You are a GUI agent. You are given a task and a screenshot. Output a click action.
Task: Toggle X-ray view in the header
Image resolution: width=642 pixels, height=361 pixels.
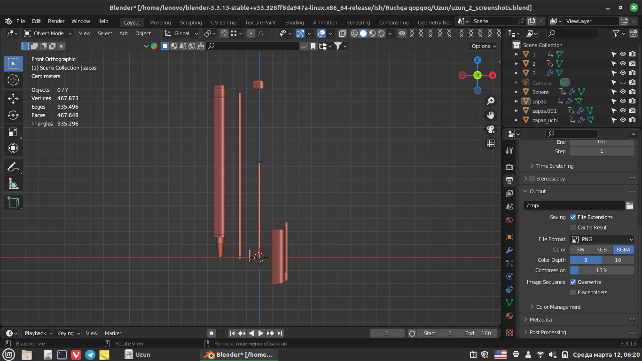[342, 33]
